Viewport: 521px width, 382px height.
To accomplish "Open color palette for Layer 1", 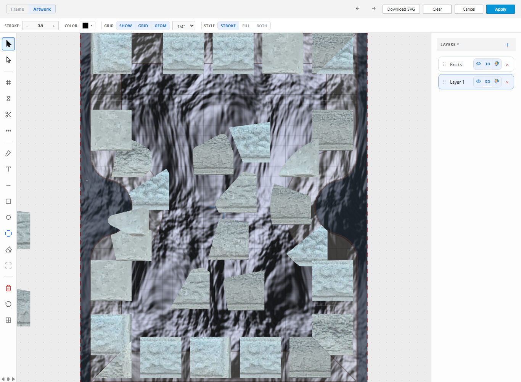I will click(x=497, y=81).
